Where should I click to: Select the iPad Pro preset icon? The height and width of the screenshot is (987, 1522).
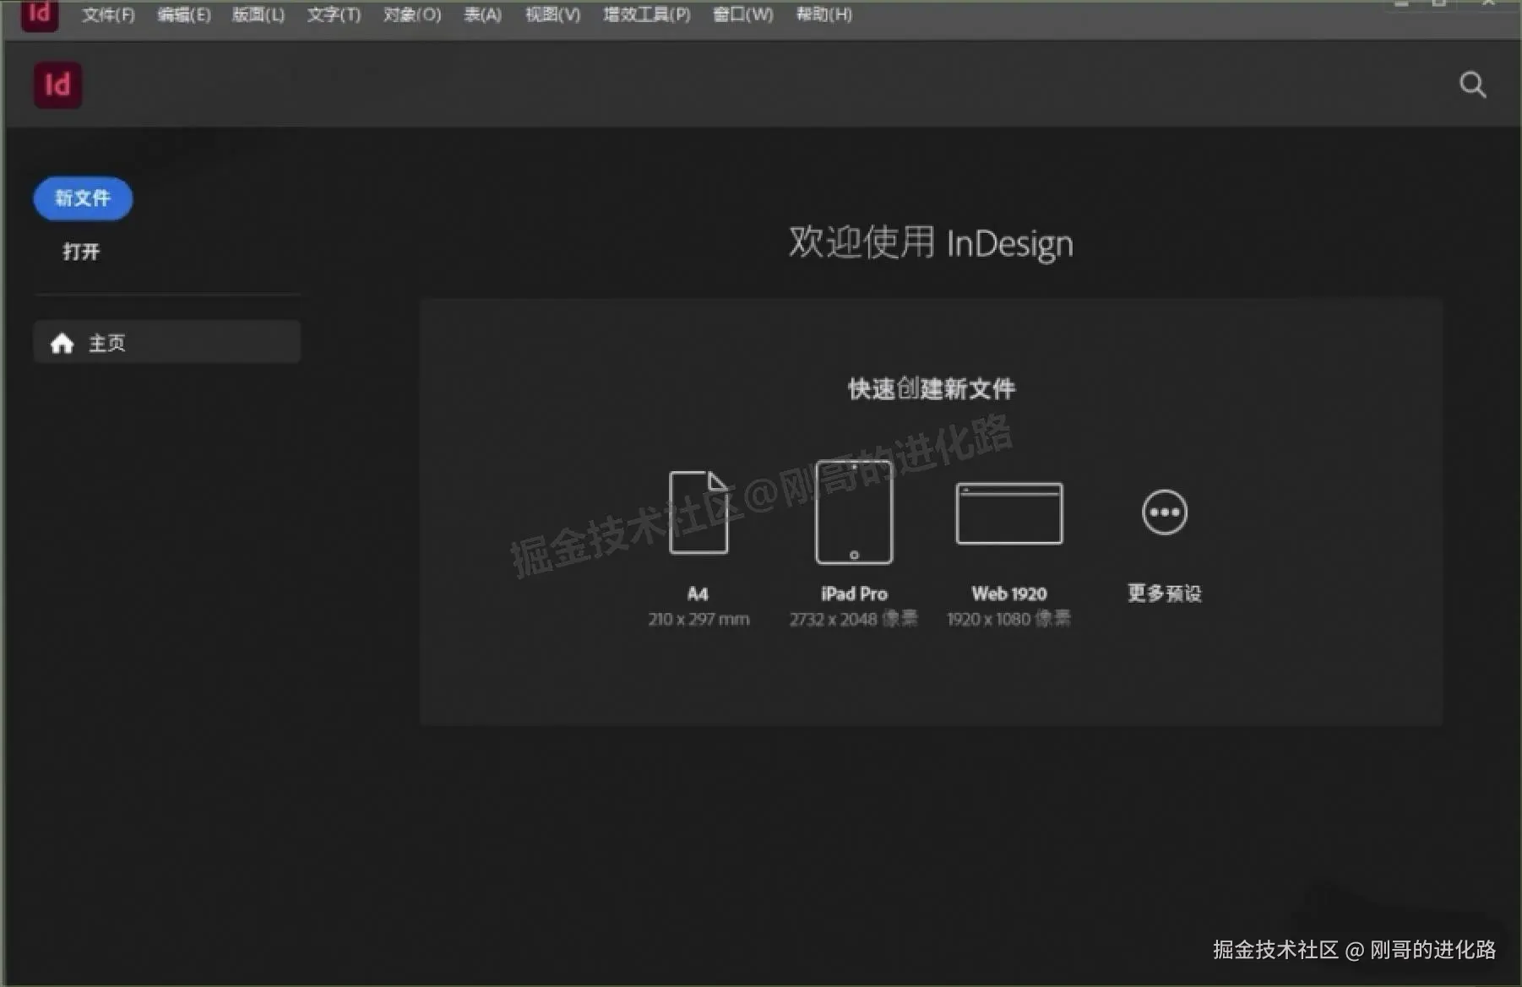(854, 513)
